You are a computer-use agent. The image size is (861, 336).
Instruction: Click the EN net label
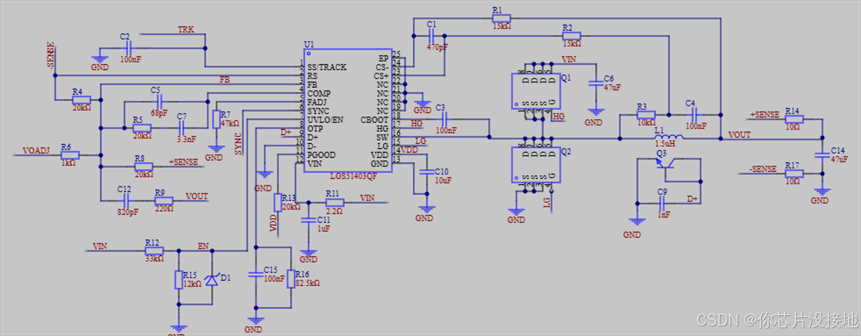click(x=203, y=246)
